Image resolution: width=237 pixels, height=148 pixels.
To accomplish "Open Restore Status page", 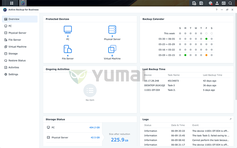I will click(20, 60).
